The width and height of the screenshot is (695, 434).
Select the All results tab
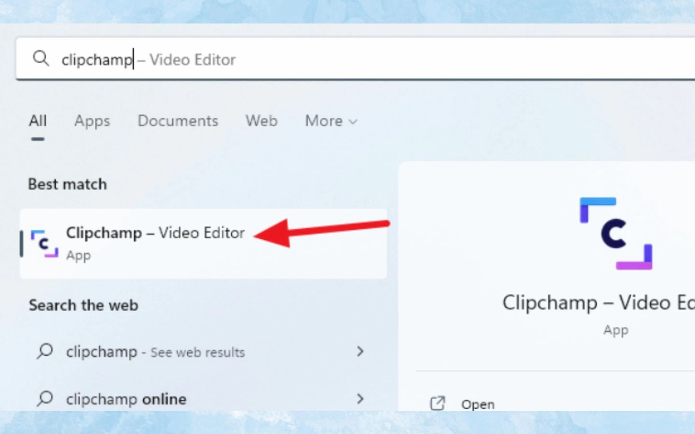tap(37, 121)
